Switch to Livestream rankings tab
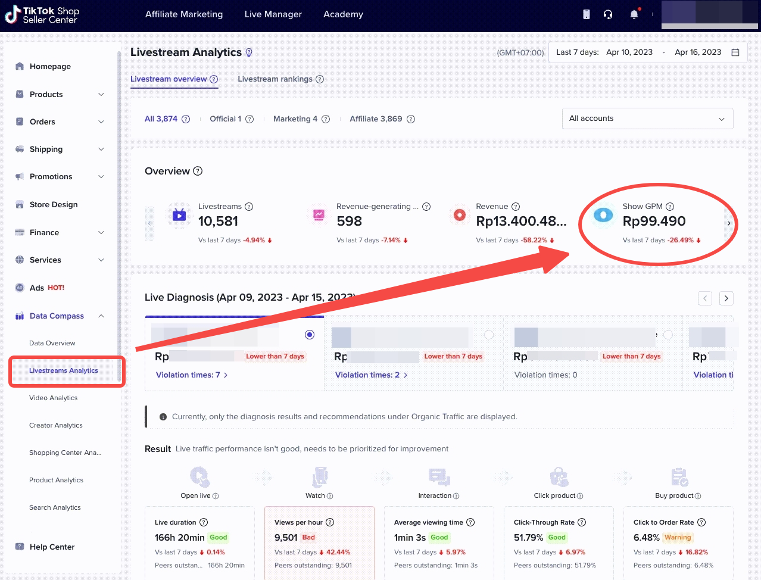Image resolution: width=761 pixels, height=580 pixels. (x=275, y=79)
